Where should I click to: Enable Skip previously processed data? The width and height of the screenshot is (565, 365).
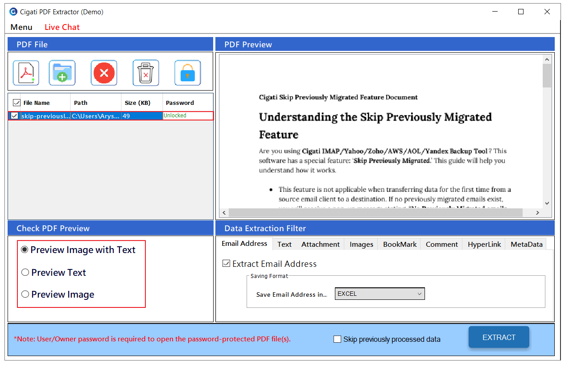pos(338,339)
